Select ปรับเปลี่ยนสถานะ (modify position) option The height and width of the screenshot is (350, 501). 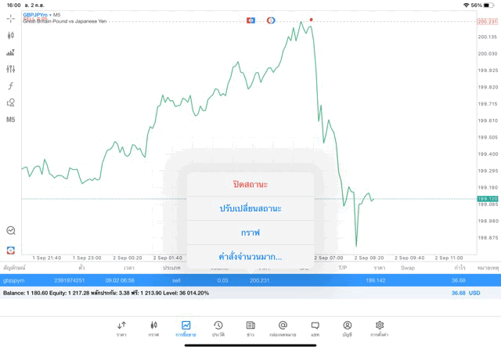pyautogui.click(x=250, y=208)
